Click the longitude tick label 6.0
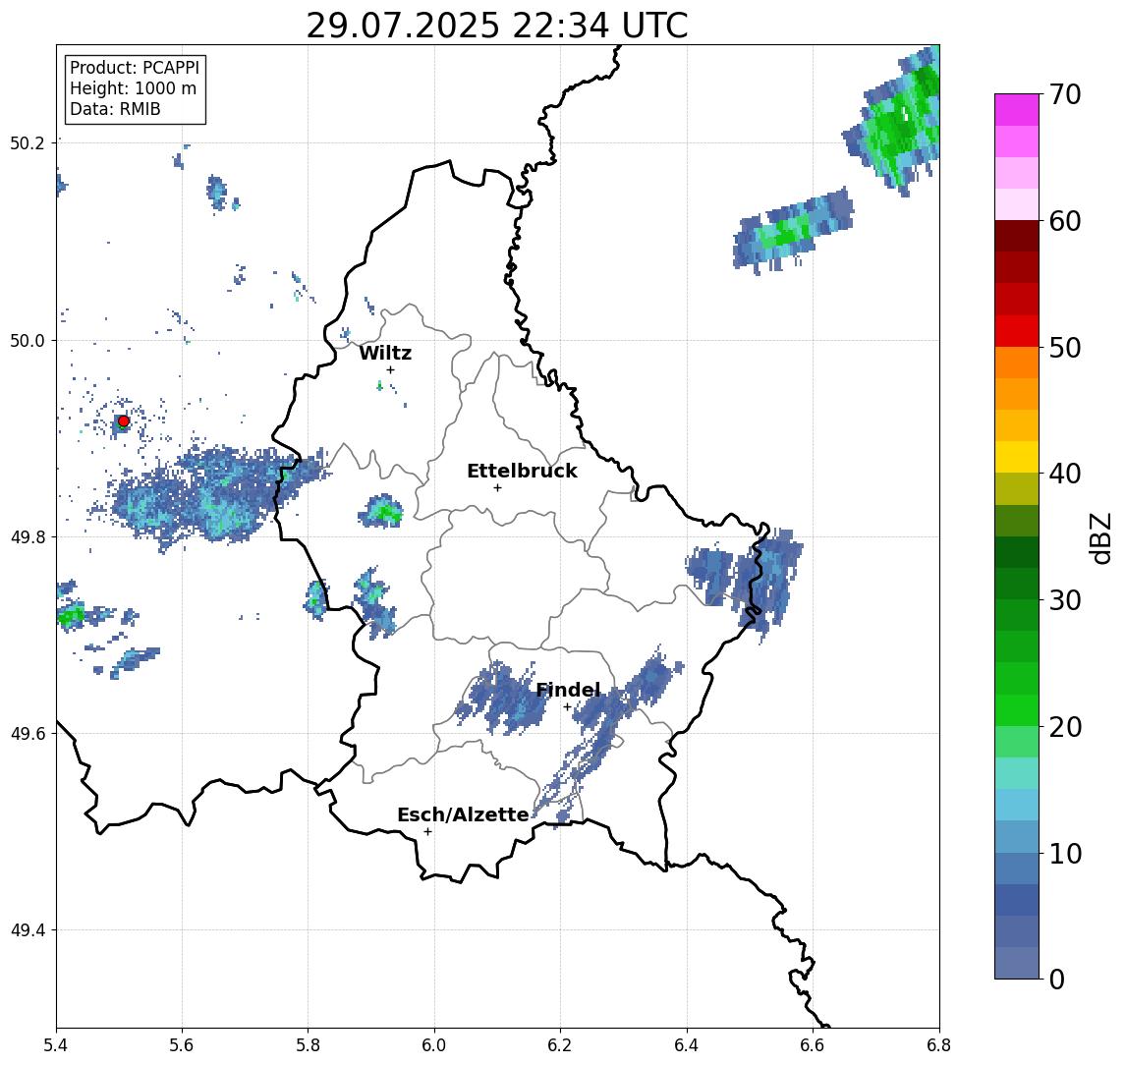 click(x=434, y=1045)
